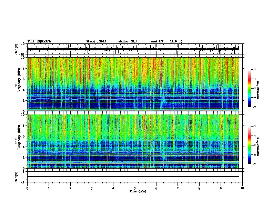Image resolution: width=273 pixels, height=211 pixels.
Task: Click the "5" tick on ch.3(V) axis
Action: [x=24, y=172]
